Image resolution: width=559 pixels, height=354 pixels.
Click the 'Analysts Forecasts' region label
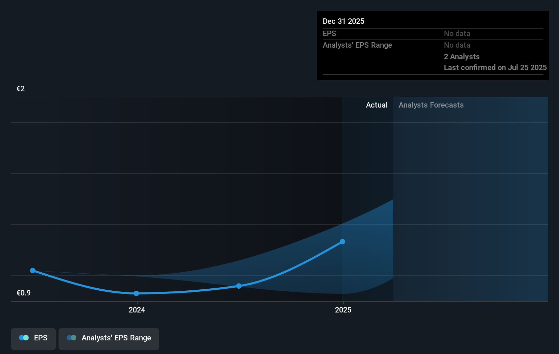point(431,105)
